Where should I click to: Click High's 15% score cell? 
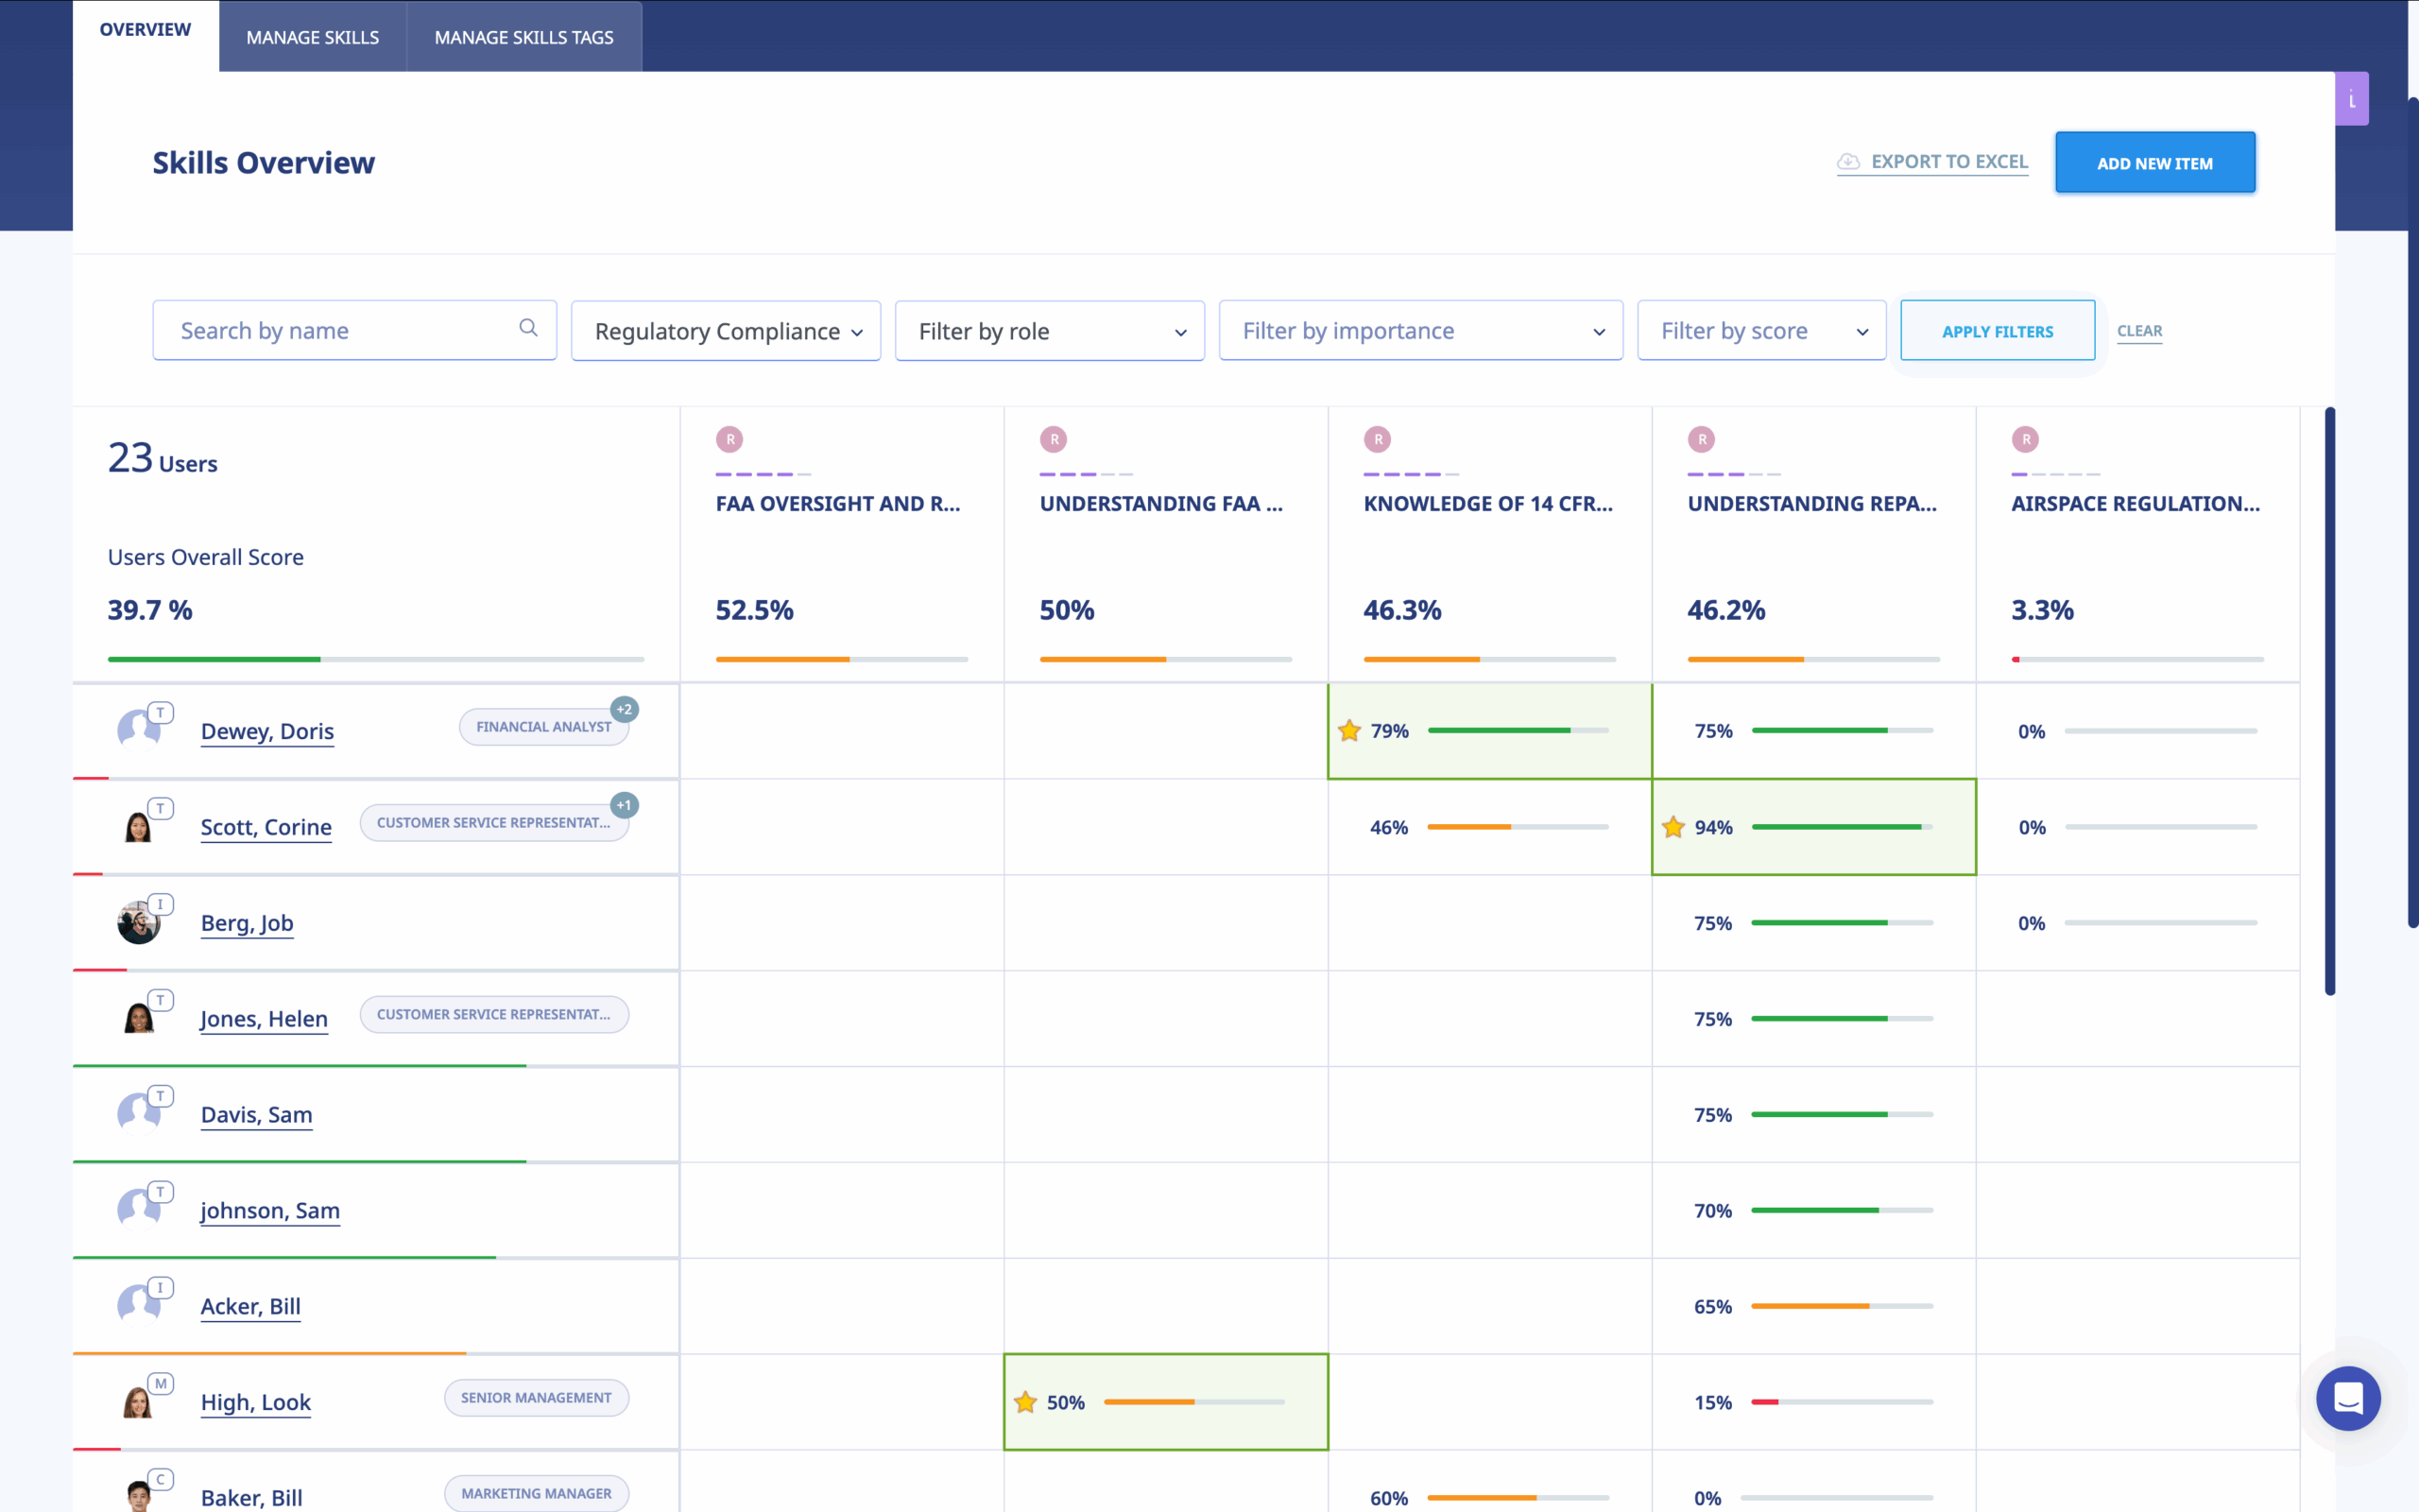tap(1813, 1402)
